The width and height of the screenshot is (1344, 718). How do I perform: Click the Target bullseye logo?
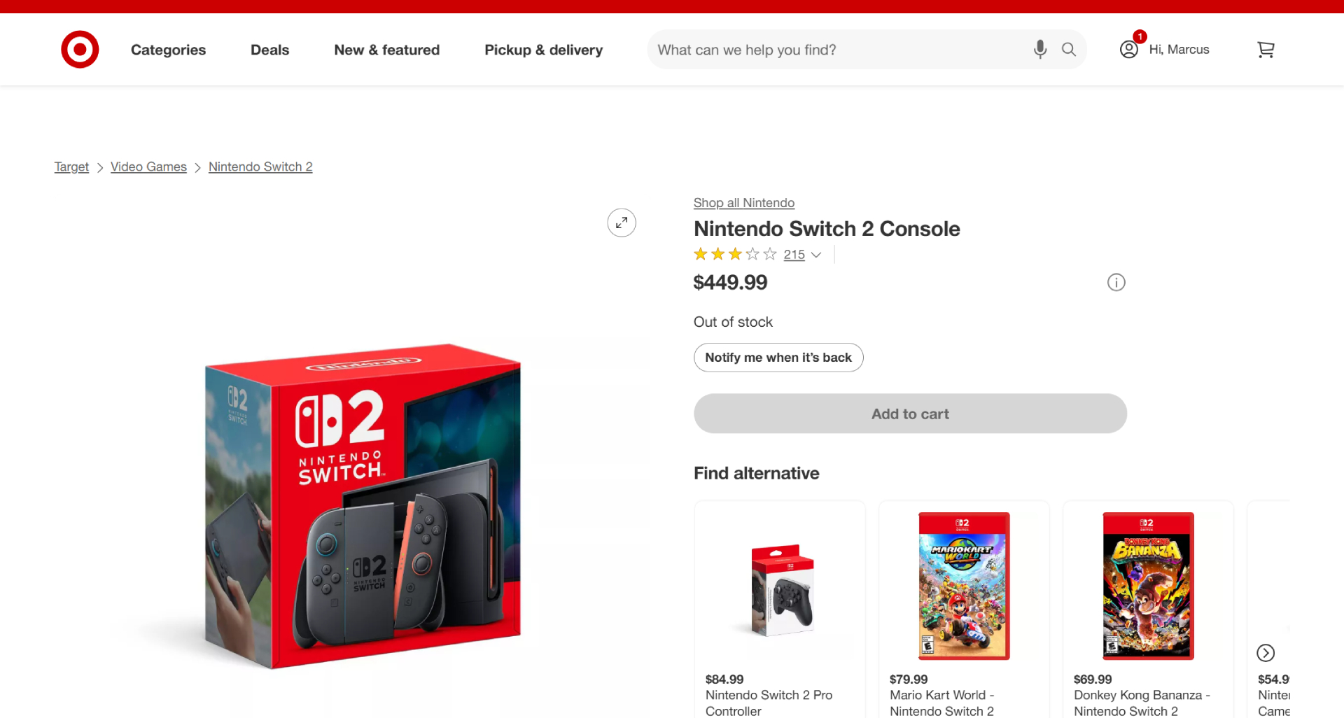[79, 49]
